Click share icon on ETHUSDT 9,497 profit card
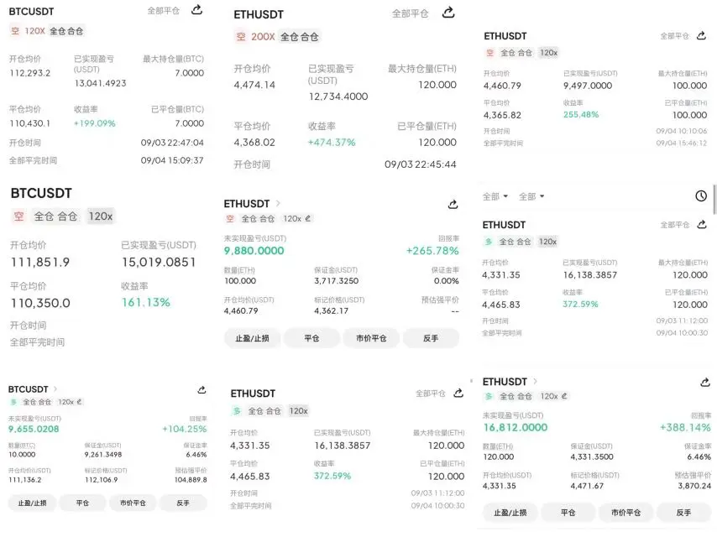The height and width of the screenshot is (537, 717). pyautogui.click(x=701, y=35)
